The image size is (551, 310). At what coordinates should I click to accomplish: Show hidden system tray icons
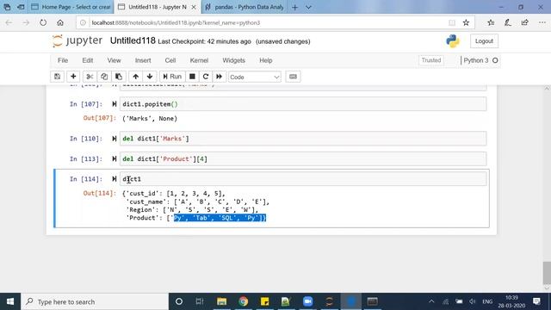tap(431, 301)
